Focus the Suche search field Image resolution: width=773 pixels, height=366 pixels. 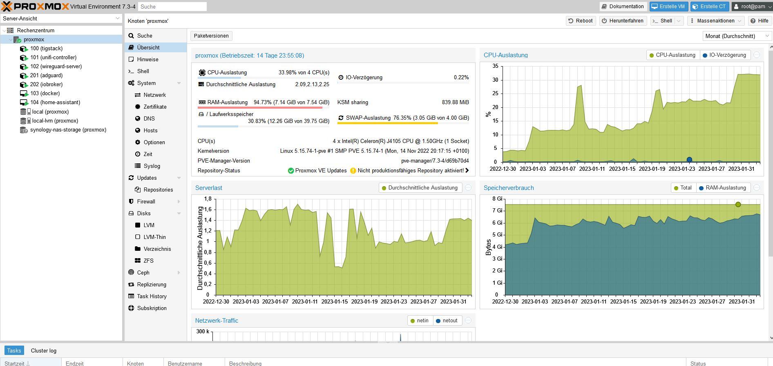(172, 7)
